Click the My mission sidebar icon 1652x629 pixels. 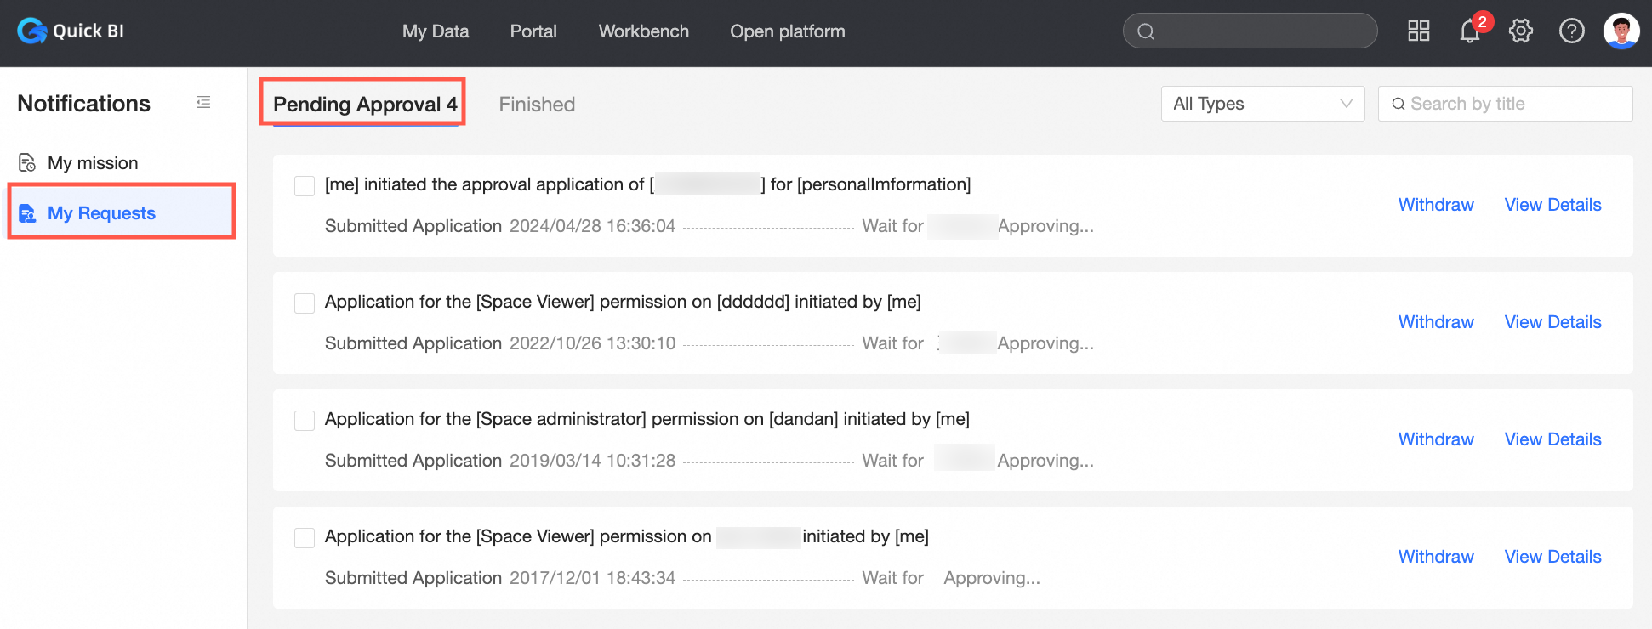(x=27, y=162)
